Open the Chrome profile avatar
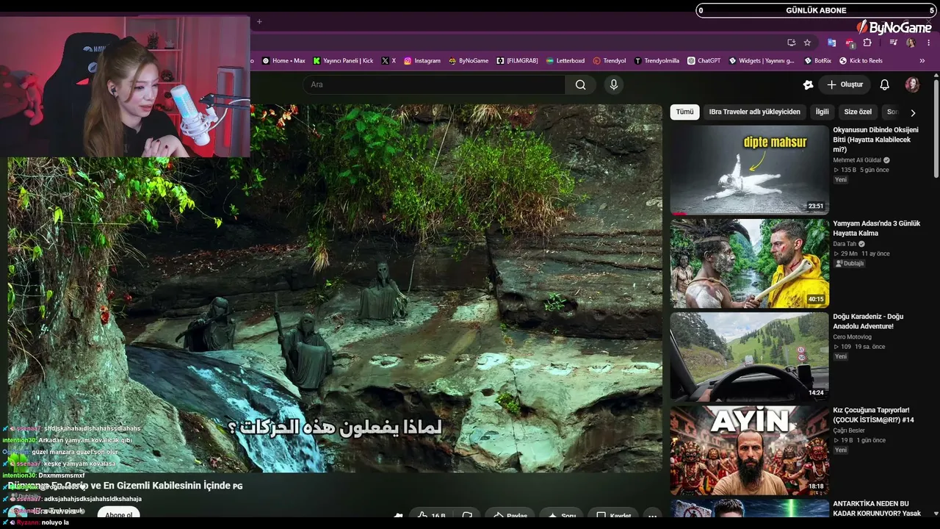The height and width of the screenshot is (529, 940). (911, 43)
